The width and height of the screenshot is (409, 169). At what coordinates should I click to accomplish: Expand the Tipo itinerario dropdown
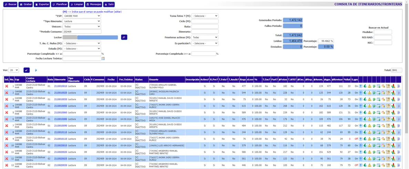pyautogui.click(x=82, y=21)
